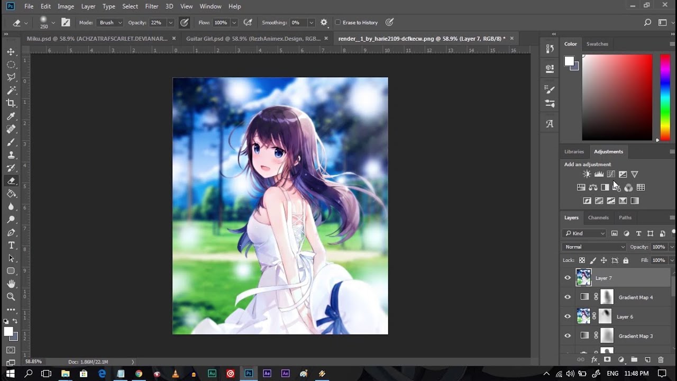
Task: Open the Opacity slider dropdown in options
Action: click(x=171, y=23)
